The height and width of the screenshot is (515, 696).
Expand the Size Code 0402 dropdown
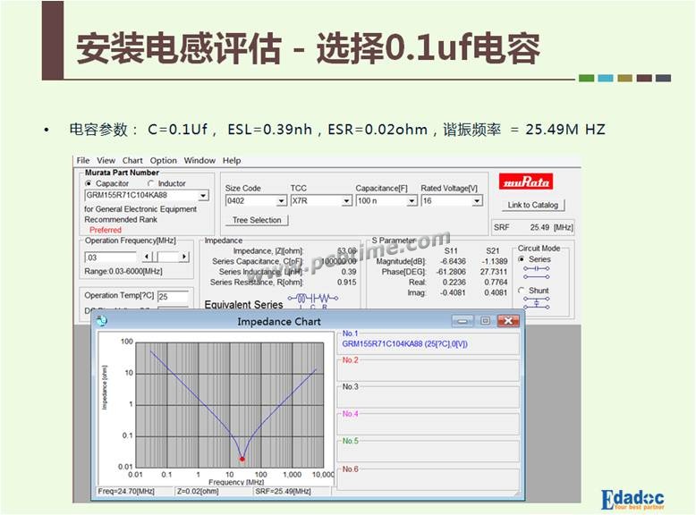(282, 201)
